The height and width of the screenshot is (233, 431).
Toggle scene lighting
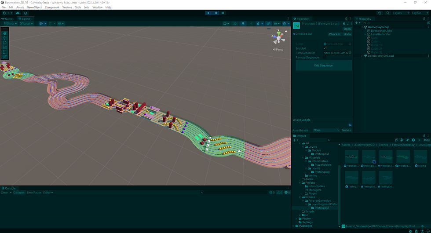[243, 24]
